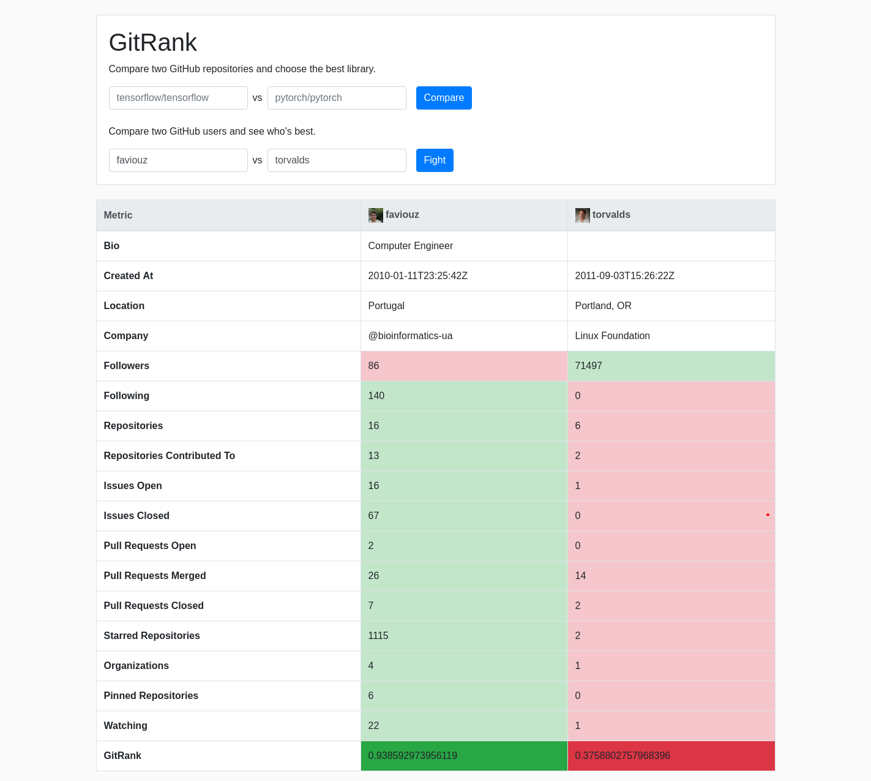Select the 26 pull requests merged value

(373, 576)
